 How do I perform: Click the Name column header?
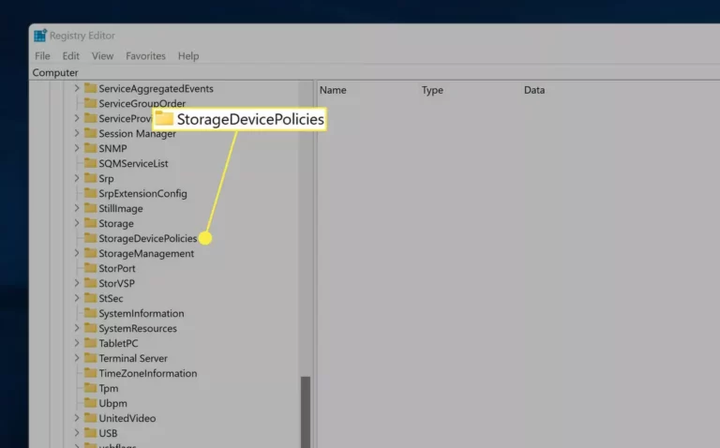pyautogui.click(x=333, y=90)
